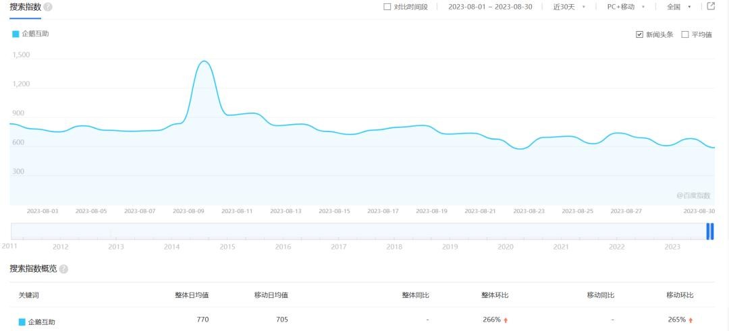This screenshot has height=331, width=729.
Task: Toggle the 企鹅互助 legend swatch above chart
Action: [16, 34]
